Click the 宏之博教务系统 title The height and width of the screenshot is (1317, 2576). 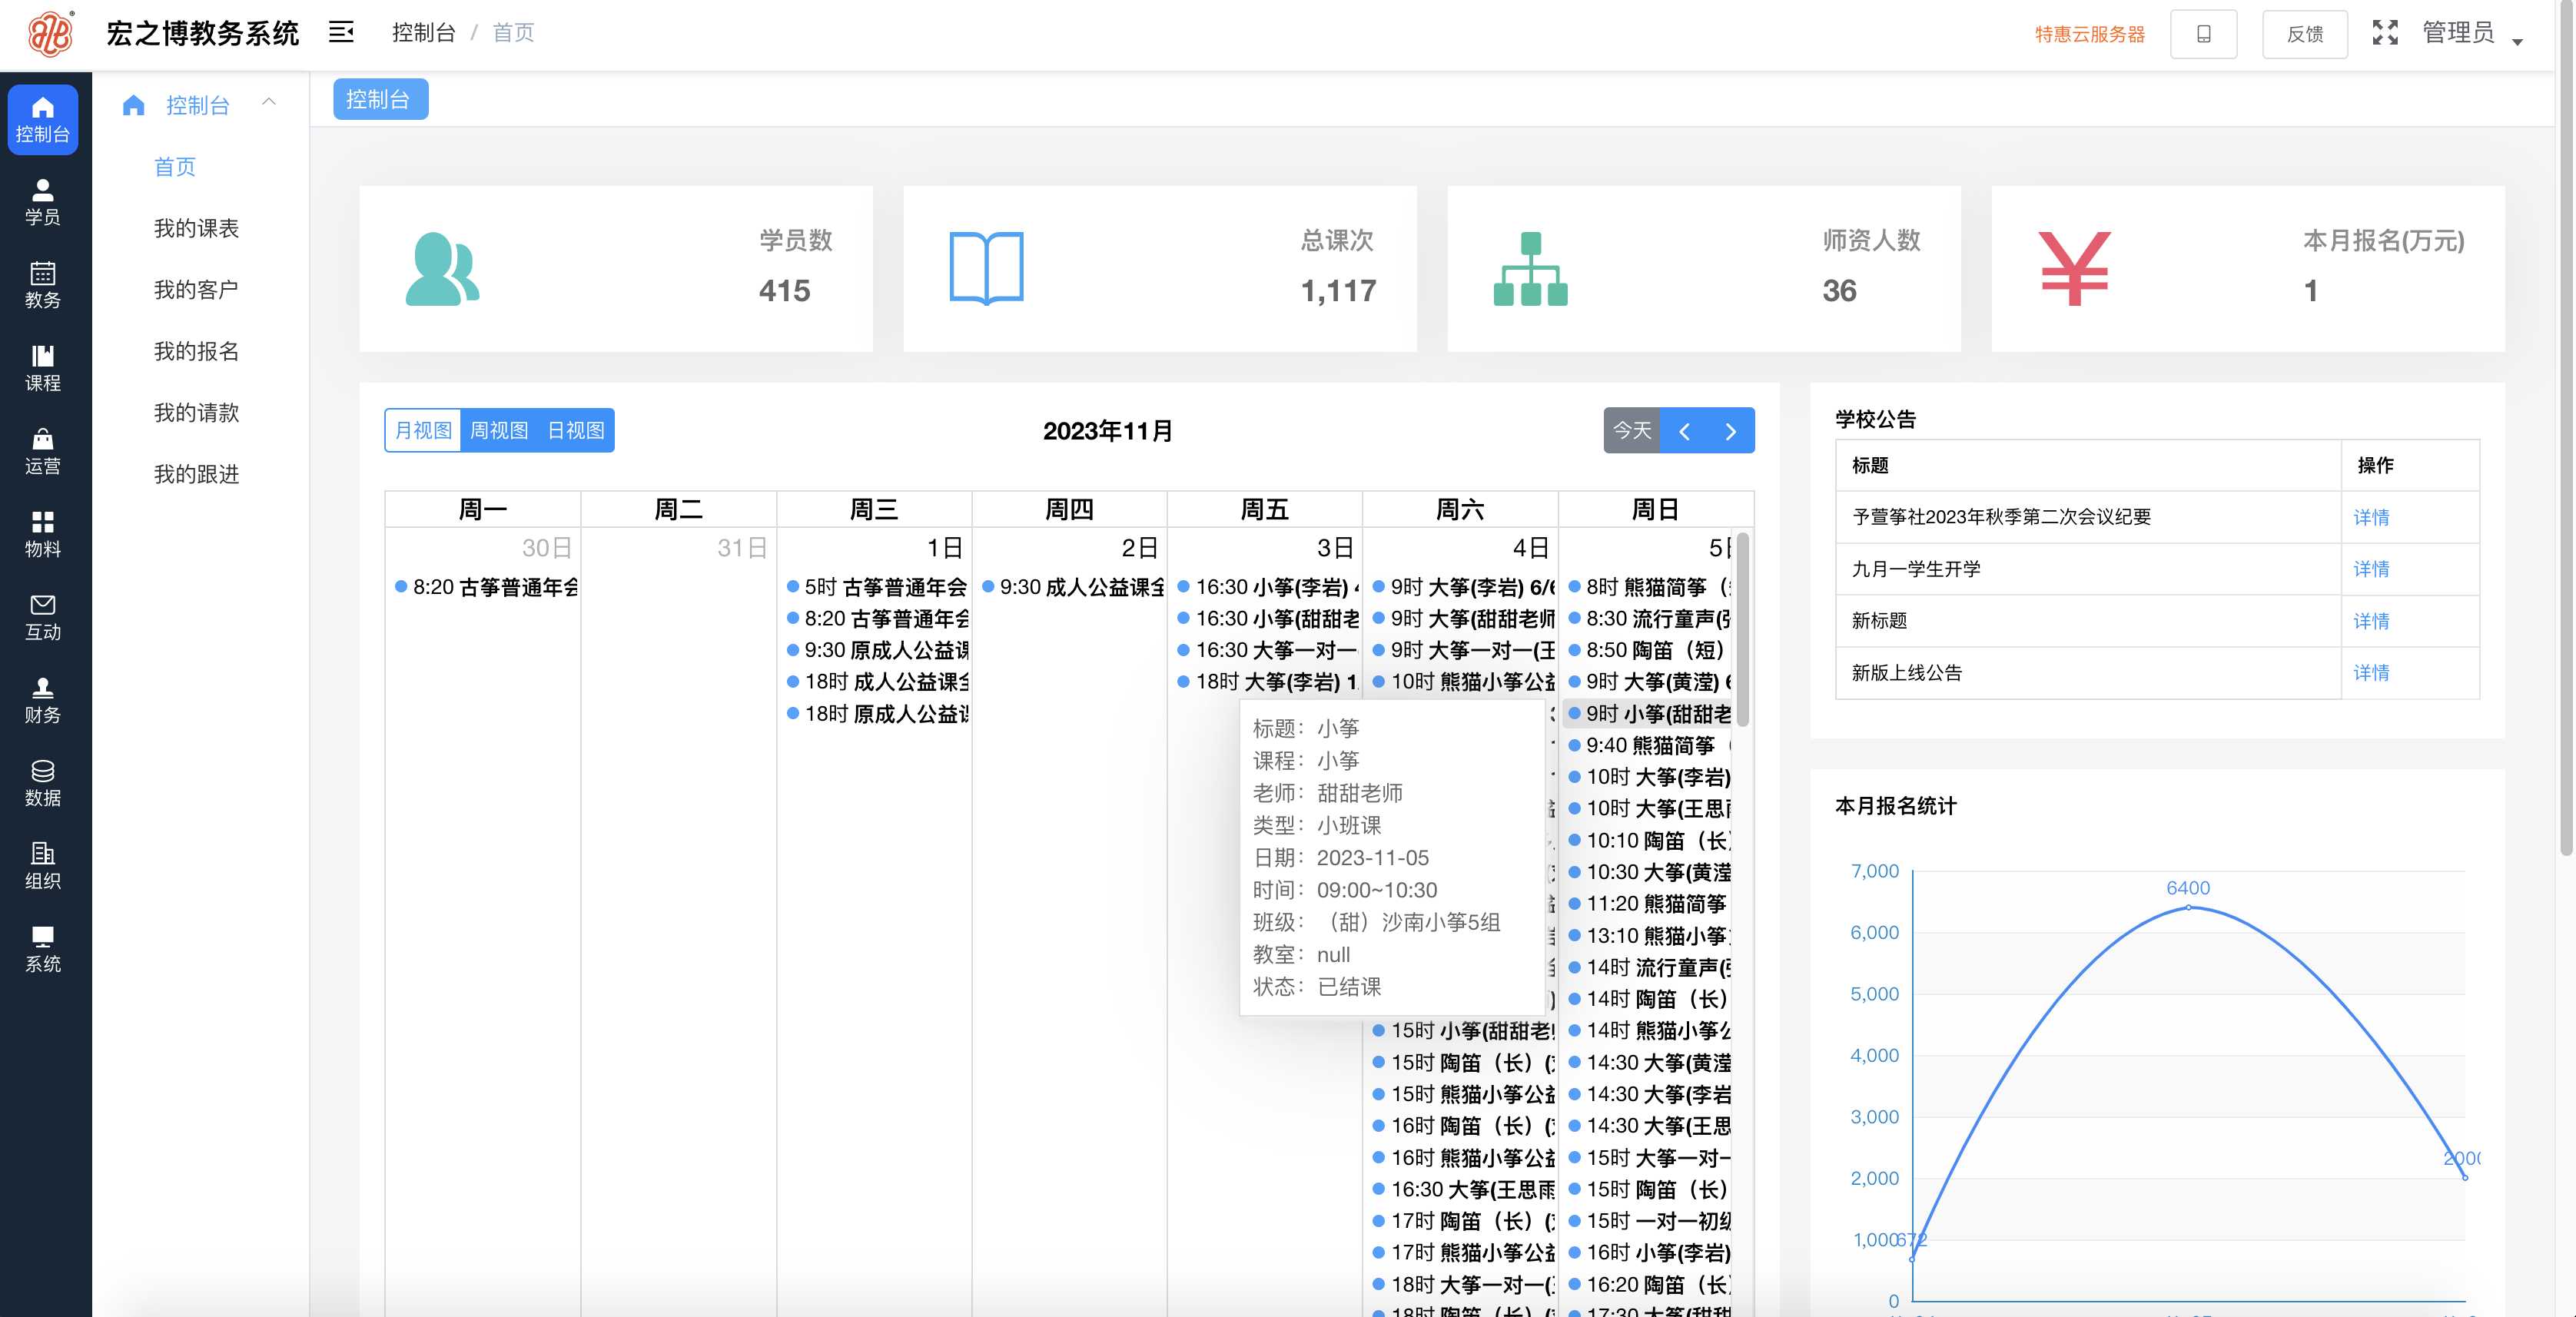(x=203, y=34)
